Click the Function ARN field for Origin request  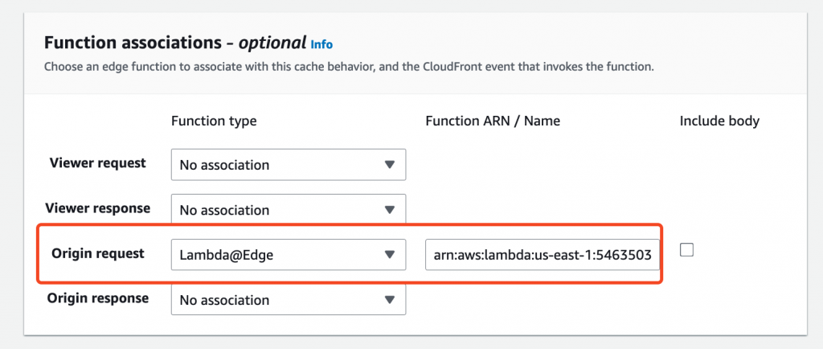coord(543,255)
